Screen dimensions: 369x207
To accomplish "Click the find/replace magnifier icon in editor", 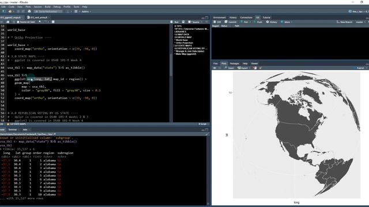I will click(40, 22).
